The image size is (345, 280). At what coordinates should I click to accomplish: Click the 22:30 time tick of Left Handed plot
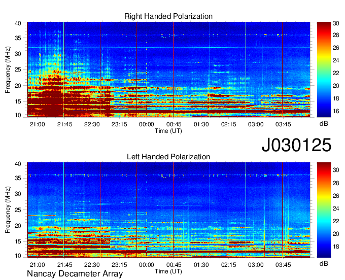[x=92, y=265]
